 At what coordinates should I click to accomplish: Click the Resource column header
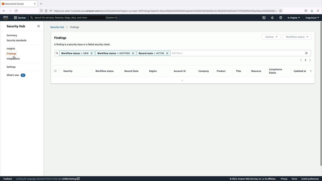256,71
